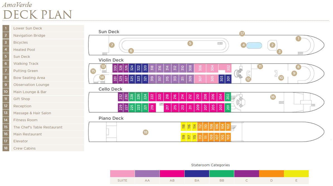This screenshot has height=186, width=333.
Task: Select stateroom 331 on Violin Deck
Action: tap(115, 79)
